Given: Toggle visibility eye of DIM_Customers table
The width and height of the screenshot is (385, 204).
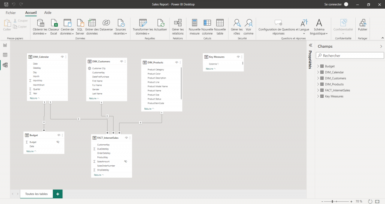Looking at the screenshot, I should pos(121,61).
